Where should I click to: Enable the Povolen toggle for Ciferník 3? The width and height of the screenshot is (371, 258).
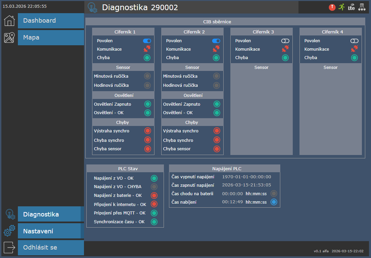pyautogui.click(x=285, y=41)
